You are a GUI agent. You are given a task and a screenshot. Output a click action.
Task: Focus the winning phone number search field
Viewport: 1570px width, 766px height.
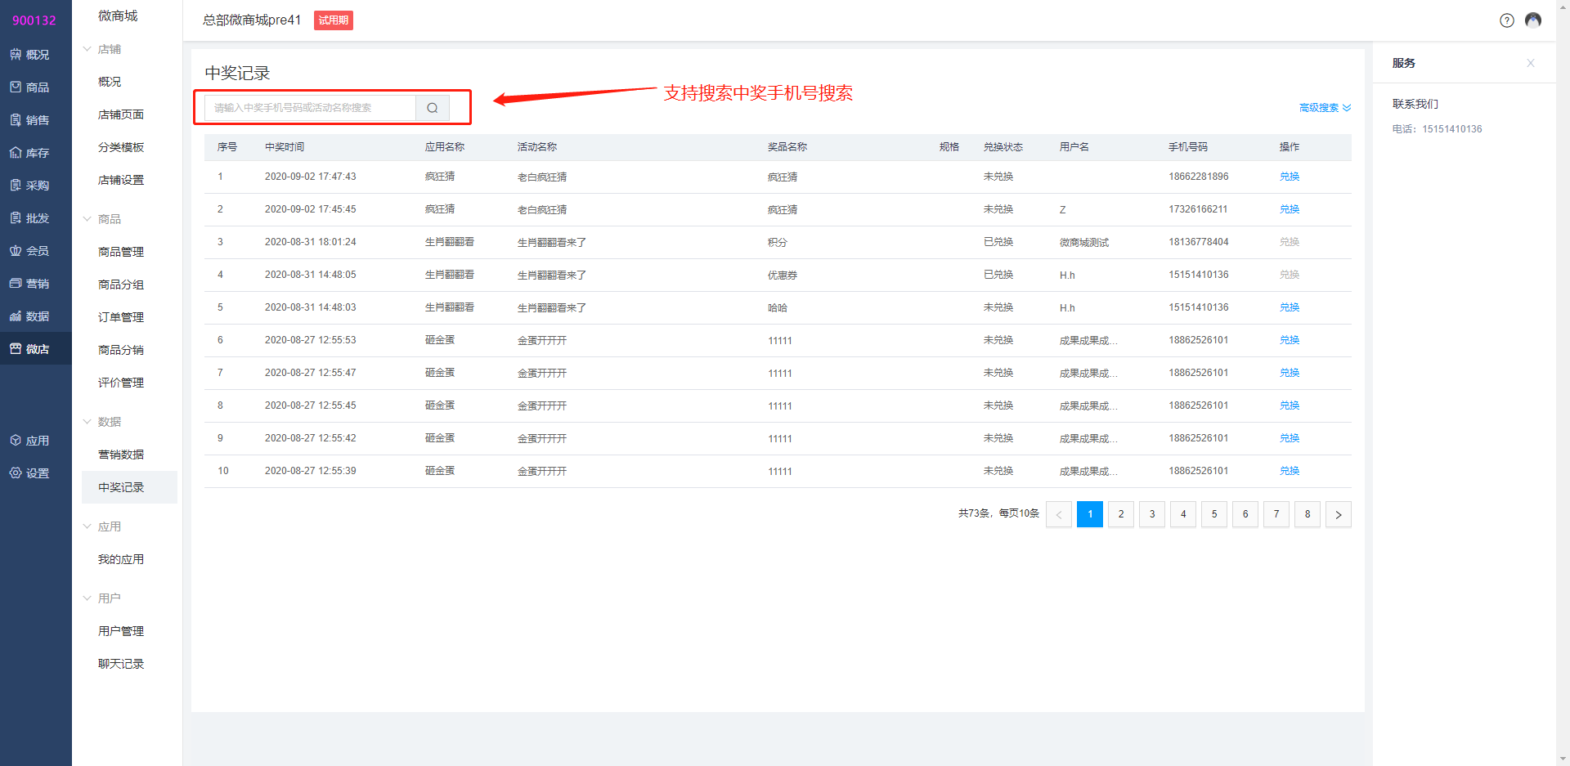click(311, 108)
